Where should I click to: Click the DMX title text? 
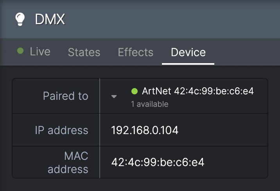[50, 19]
